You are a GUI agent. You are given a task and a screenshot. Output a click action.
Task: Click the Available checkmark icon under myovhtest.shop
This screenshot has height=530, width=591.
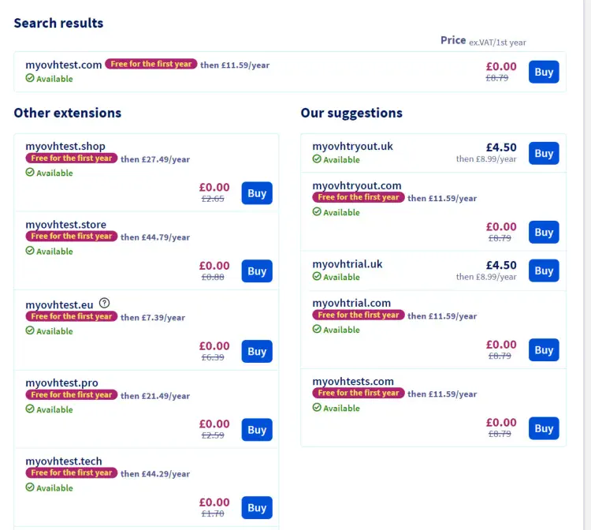click(30, 173)
